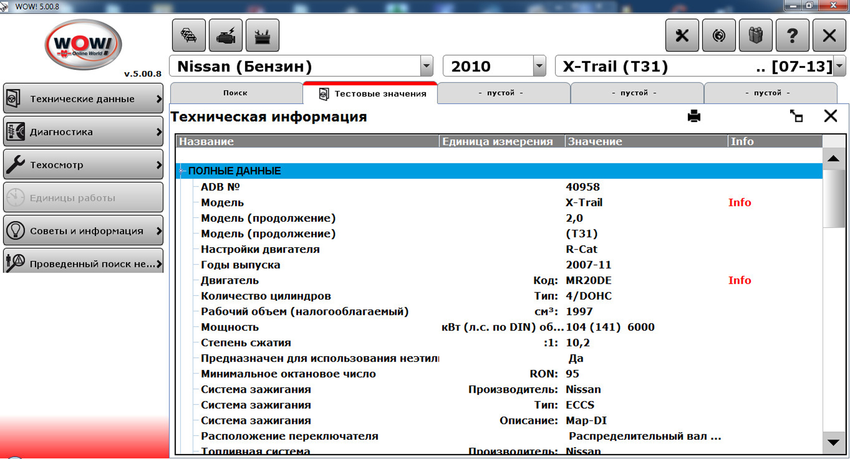Click the gift box icon
Screen dimensions: 850x459
point(756,35)
